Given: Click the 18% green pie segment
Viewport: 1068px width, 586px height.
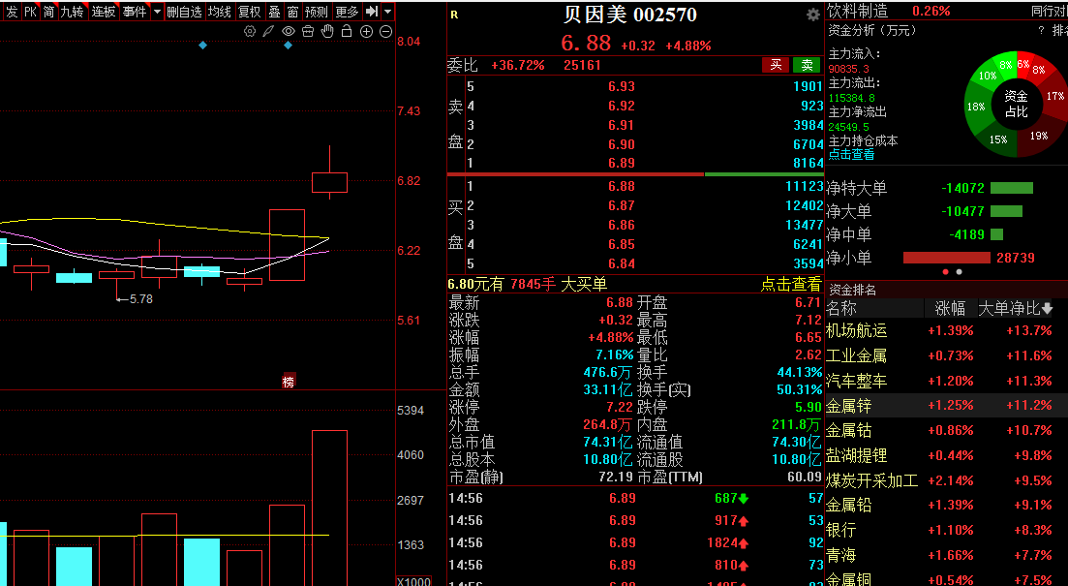Looking at the screenshot, I should pyautogui.click(x=976, y=107).
